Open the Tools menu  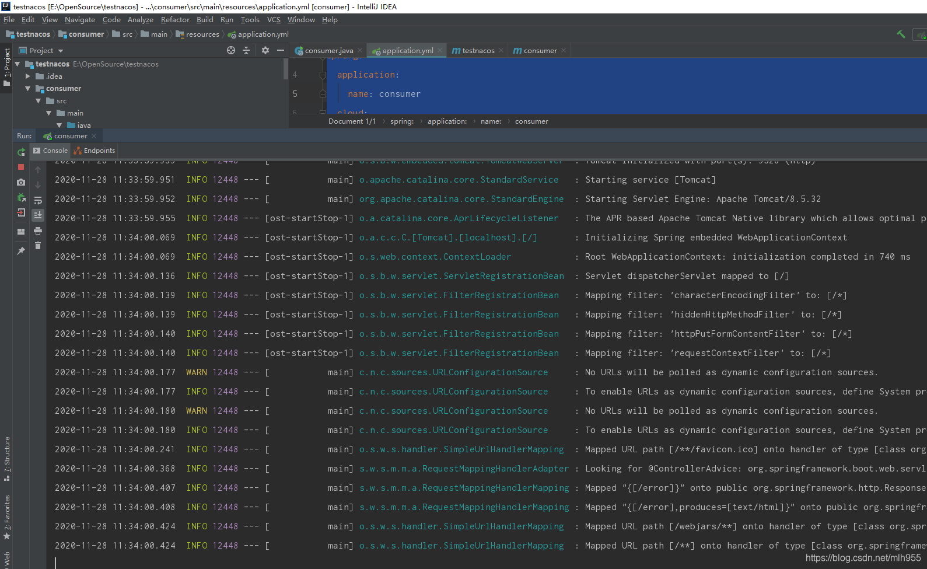[x=250, y=20]
